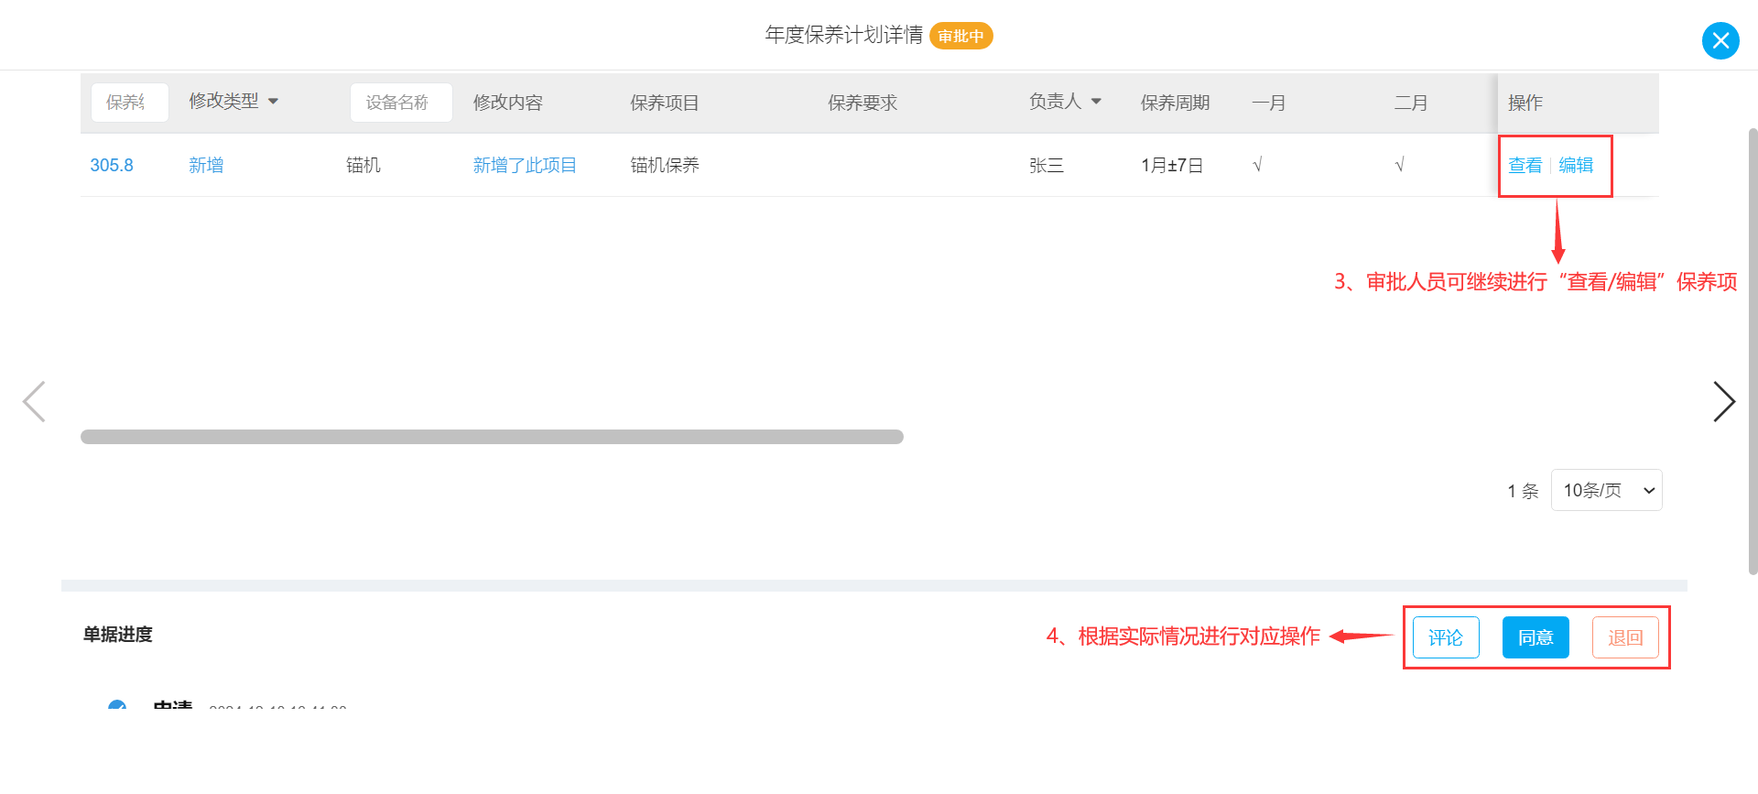The image size is (1758, 794).
Task: Close the annual maintenance plan dialog
Action: point(1720,40)
